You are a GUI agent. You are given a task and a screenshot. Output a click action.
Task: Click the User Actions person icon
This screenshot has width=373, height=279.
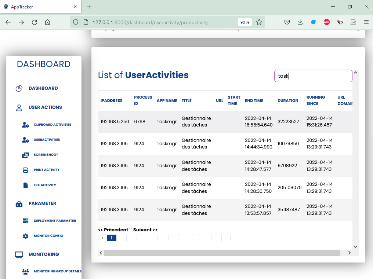[19, 107]
